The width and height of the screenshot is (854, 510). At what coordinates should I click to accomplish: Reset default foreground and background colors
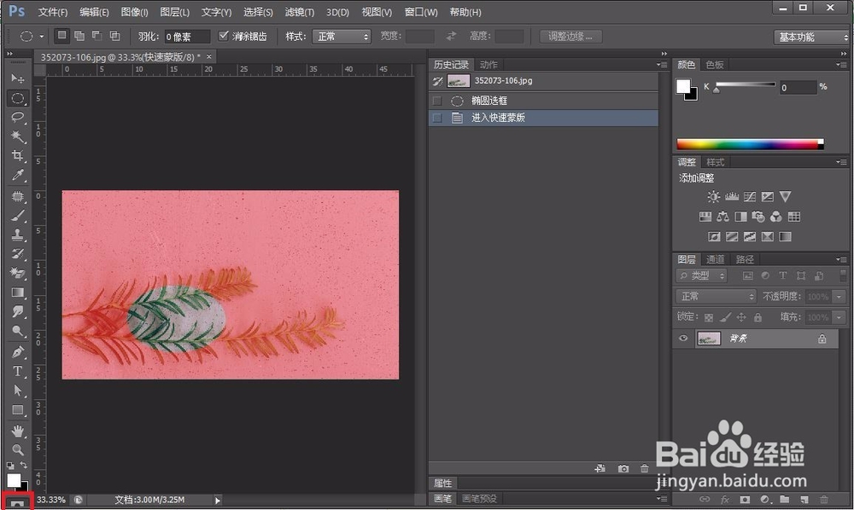10,466
